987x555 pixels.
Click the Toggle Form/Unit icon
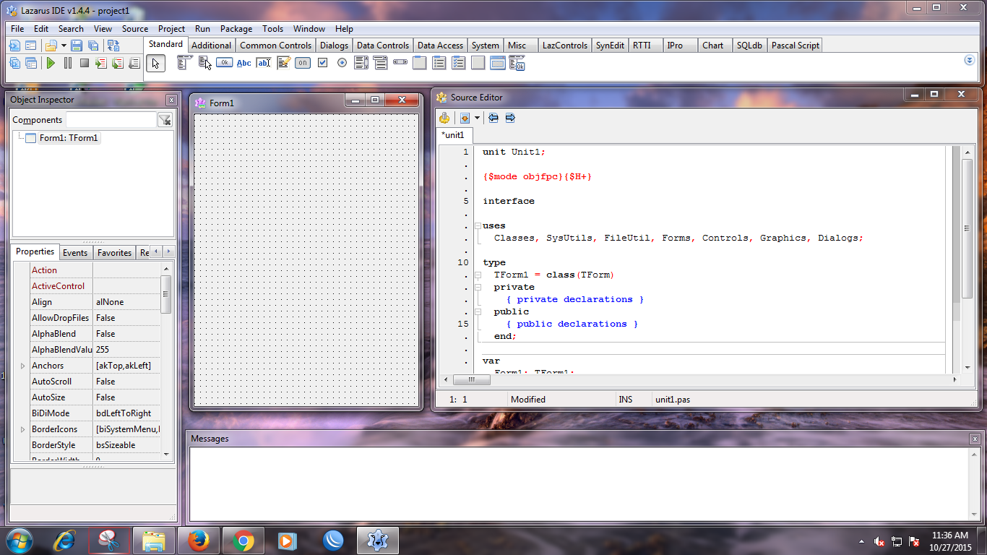click(113, 46)
